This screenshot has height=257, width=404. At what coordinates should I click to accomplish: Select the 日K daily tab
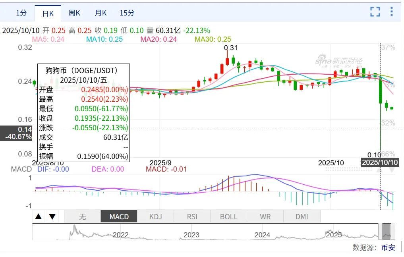click(x=48, y=14)
